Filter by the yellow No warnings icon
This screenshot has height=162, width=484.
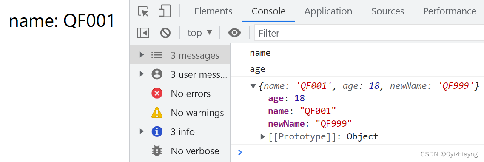tap(157, 112)
